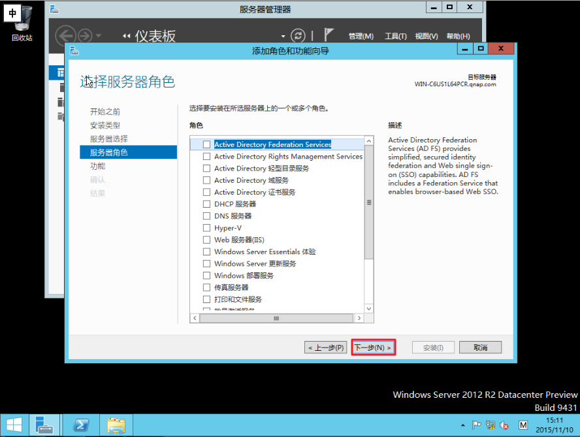
Task: Click the 上一步(P) button
Action: pos(325,348)
